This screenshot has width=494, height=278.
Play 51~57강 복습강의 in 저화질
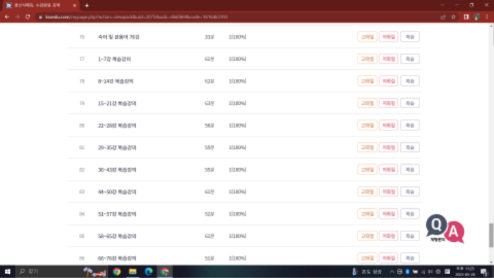(x=389, y=213)
